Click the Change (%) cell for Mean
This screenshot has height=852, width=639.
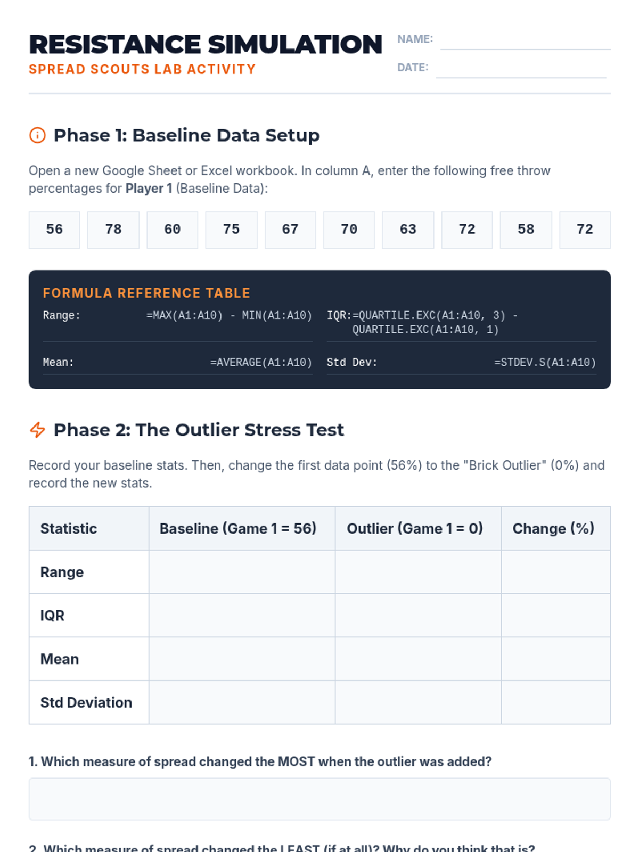click(555, 659)
